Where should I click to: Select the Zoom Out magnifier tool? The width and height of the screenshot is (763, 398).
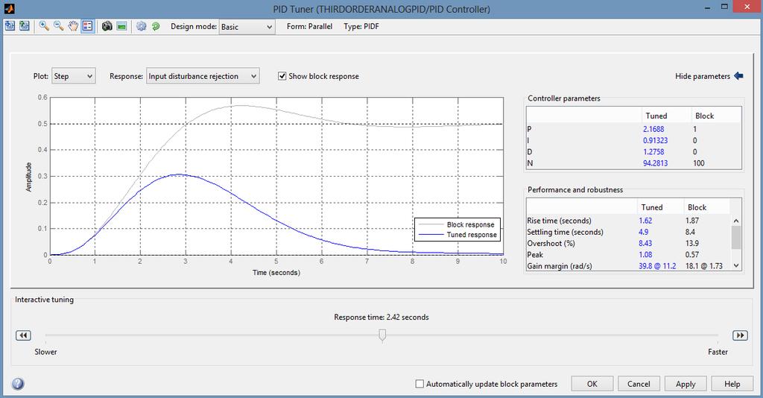click(58, 26)
